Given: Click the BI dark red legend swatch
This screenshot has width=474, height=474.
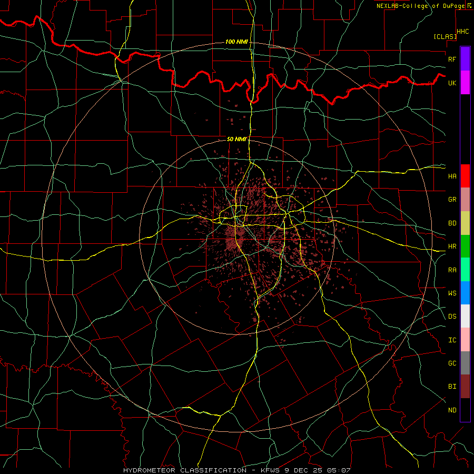Looking at the screenshot, I should (x=465, y=387).
